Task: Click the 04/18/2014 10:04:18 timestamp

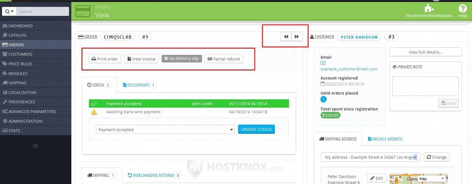Action: click(248, 112)
